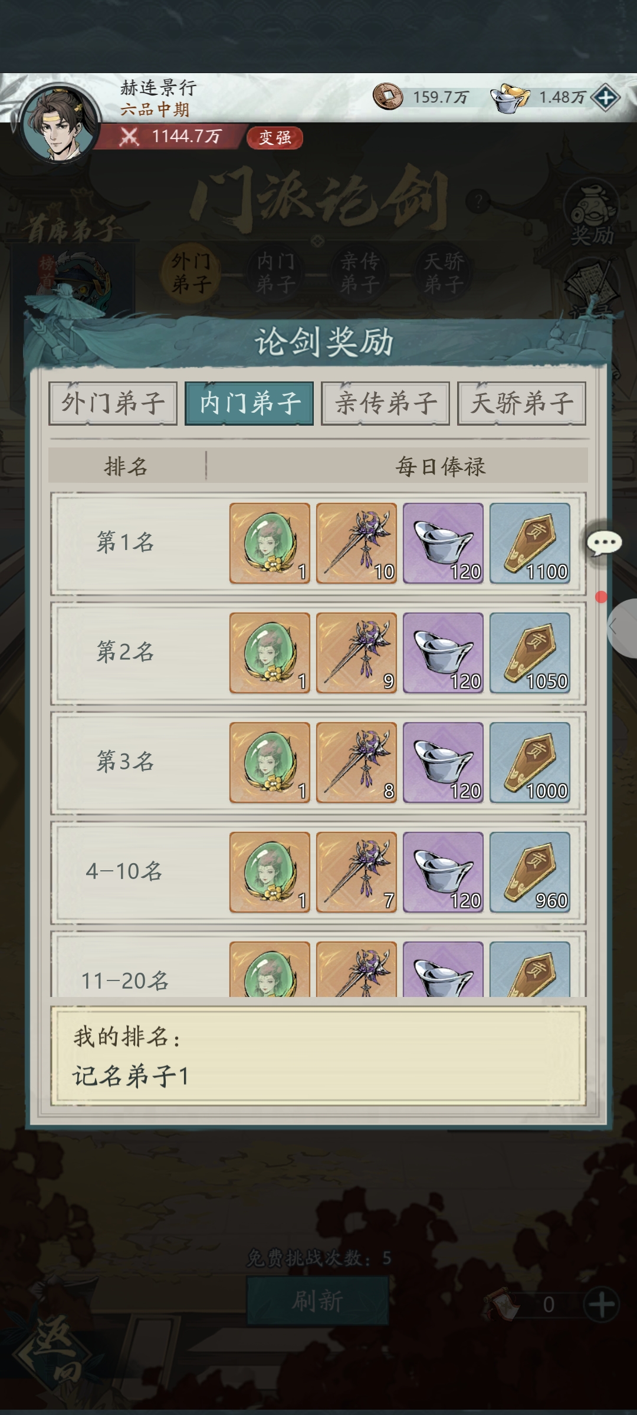Image resolution: width=637 pixels, height=1415 pixels.
Task: Select the 内门弟子 reward tab
Action: pyautogui.click(x=249, y=404)
